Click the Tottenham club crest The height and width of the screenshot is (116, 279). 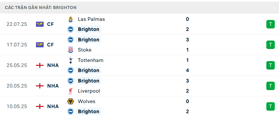coord(71,60)
